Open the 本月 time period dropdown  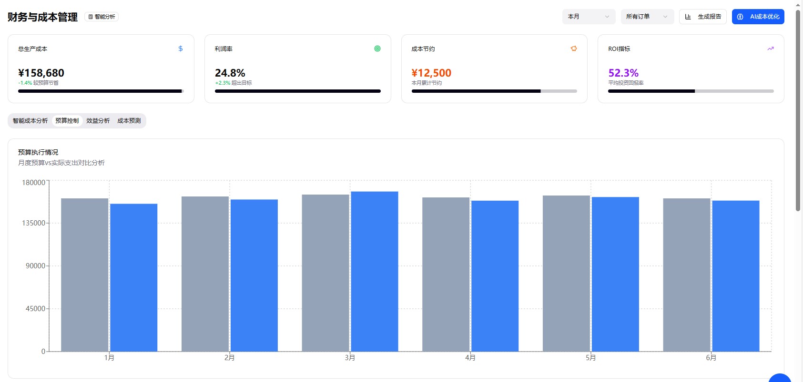click(589, 17)
